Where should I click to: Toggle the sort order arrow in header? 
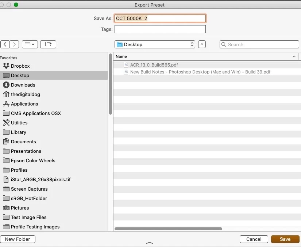point(294,56)
